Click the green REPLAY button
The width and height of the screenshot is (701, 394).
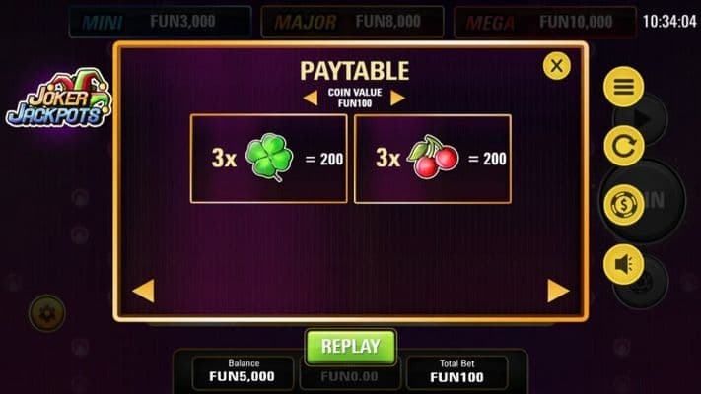pos(351,347)
